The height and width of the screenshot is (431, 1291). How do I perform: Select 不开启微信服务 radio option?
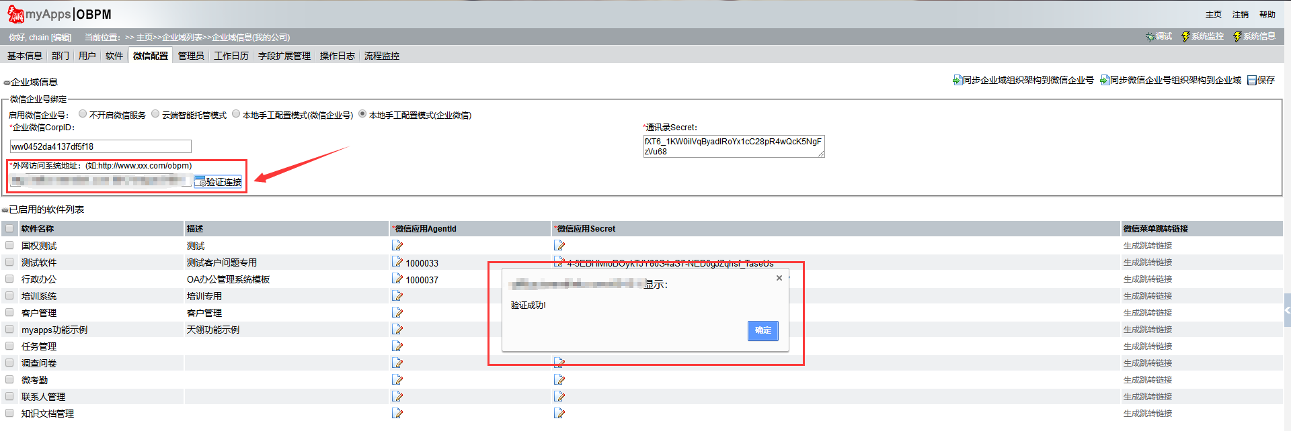[x=83, y=114]
